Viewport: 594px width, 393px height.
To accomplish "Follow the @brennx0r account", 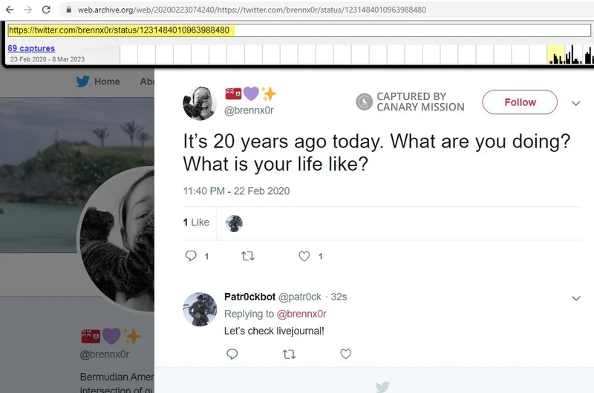I will tap(520, 102).
